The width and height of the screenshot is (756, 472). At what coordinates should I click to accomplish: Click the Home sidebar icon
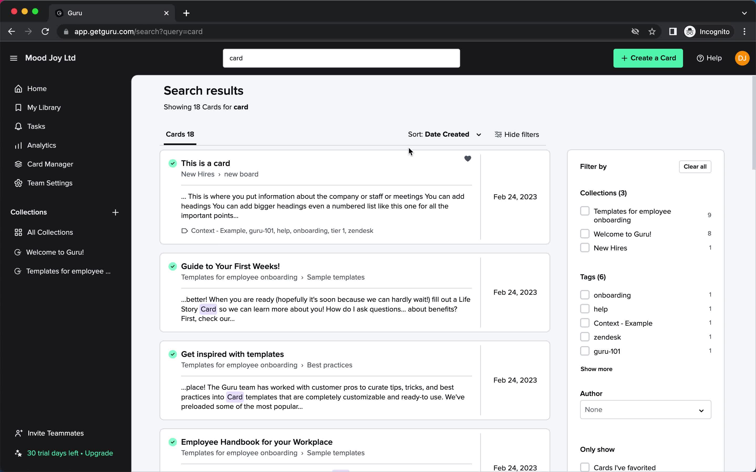pos(18,89)
